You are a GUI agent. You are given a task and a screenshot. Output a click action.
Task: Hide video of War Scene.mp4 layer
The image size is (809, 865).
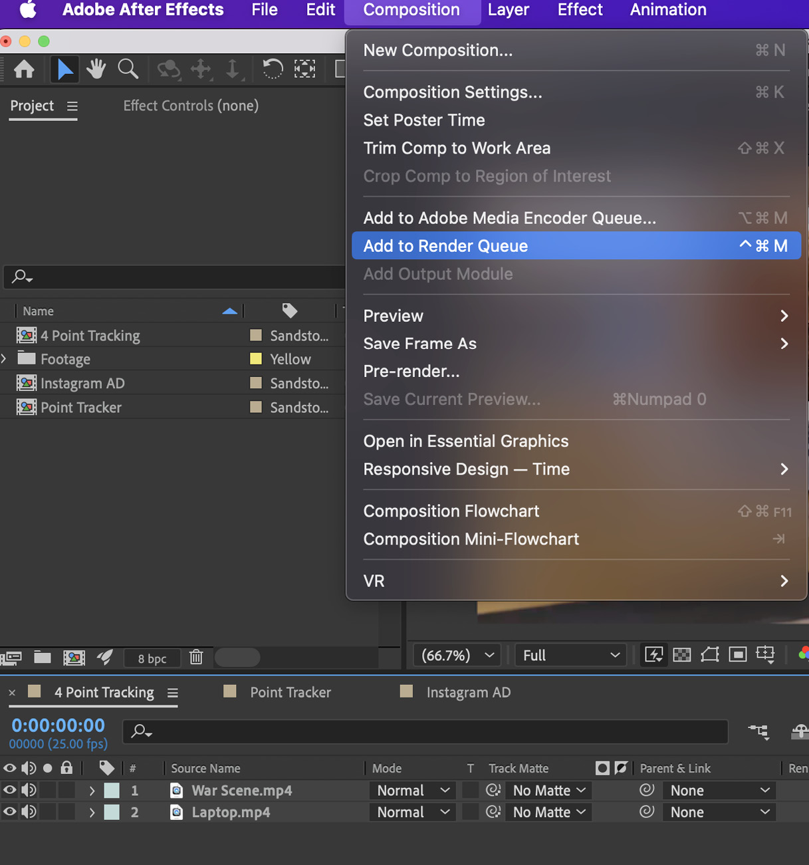click(x=10, y=791)
